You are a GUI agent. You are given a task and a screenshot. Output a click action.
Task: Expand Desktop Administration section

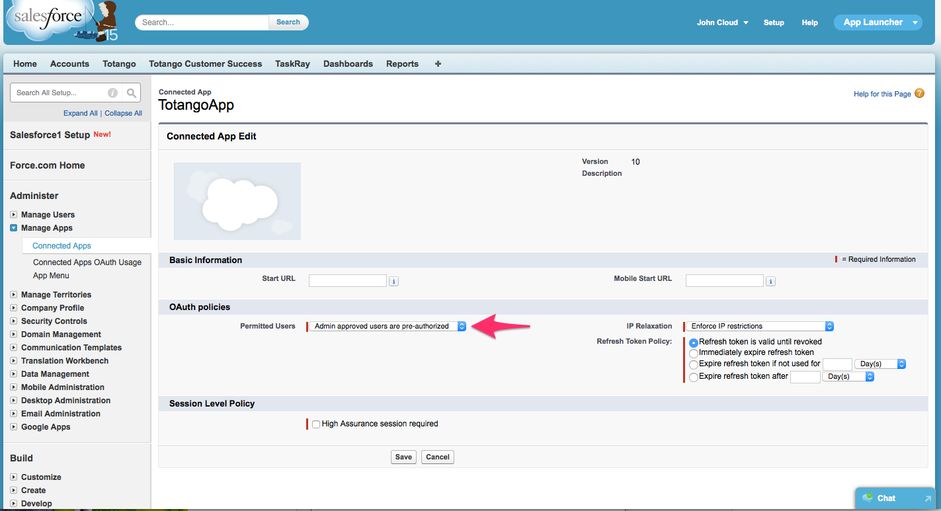[14, 401]
